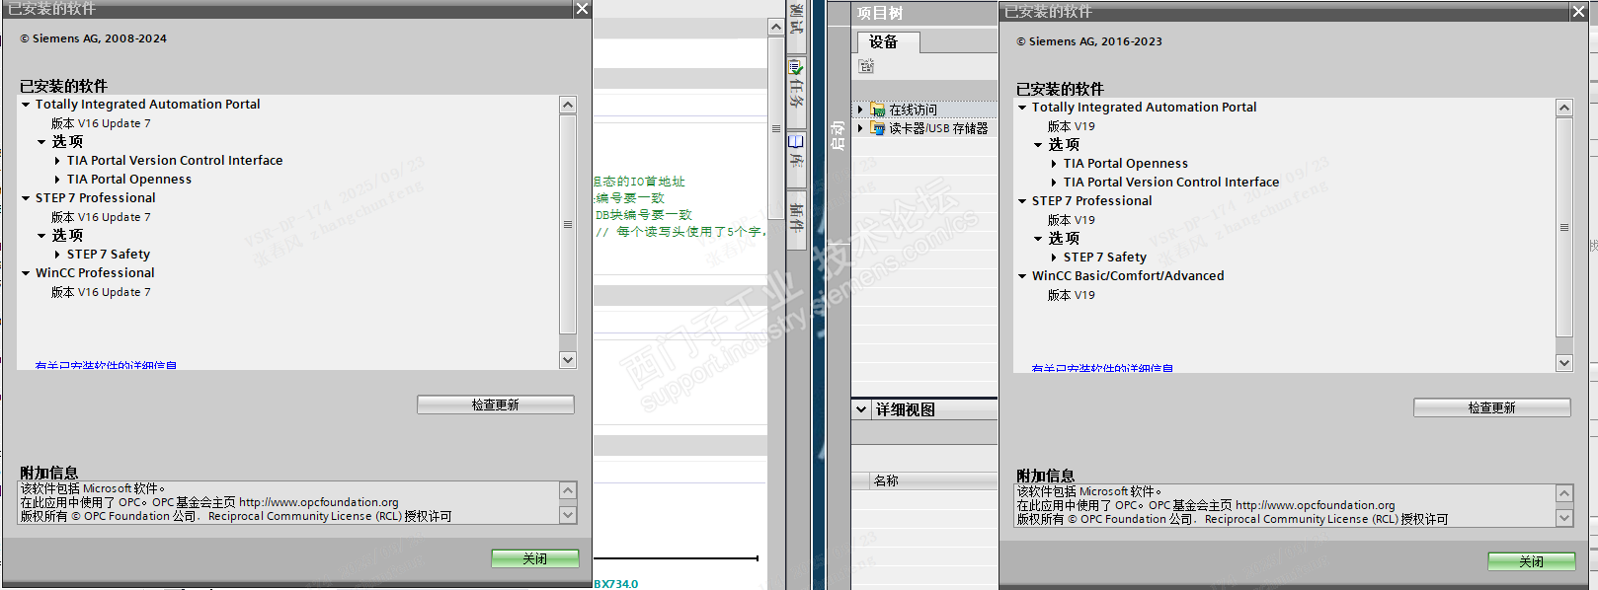
Task: Click the 在线访问 folder icon
Action: tap(878, 110)
